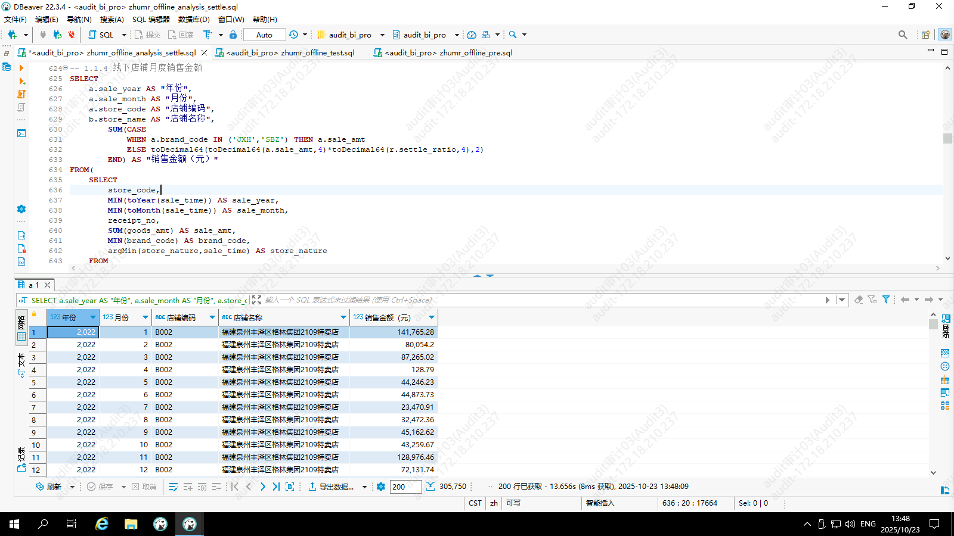
Task: Open the SQL 编辑器 menu
Action: (151, 19)
